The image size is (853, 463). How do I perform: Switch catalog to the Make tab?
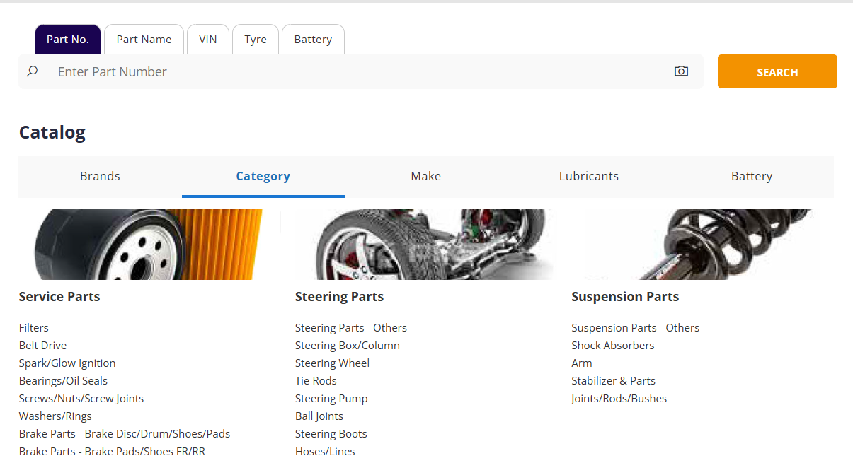(x=425, y=177)
